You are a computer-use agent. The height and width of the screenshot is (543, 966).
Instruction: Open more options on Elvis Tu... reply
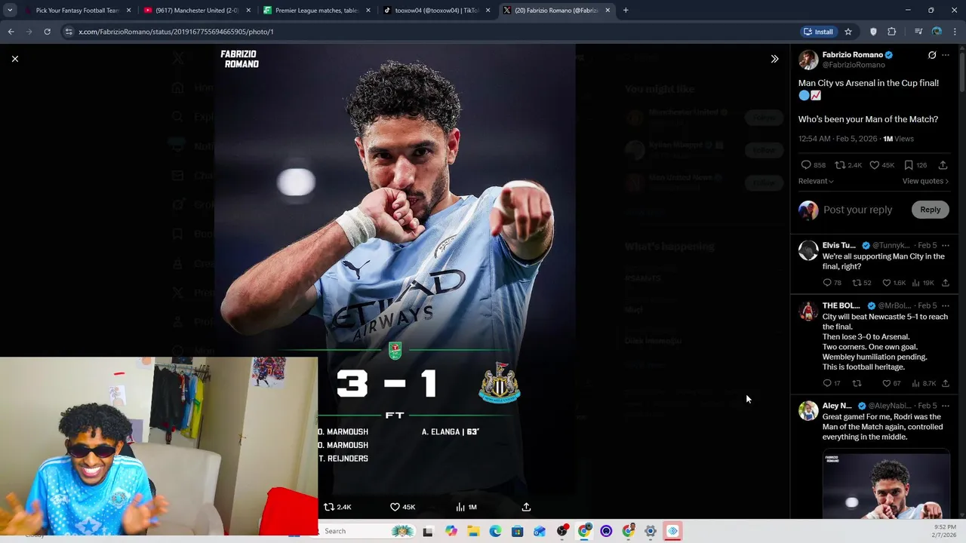tap(946, 245)
